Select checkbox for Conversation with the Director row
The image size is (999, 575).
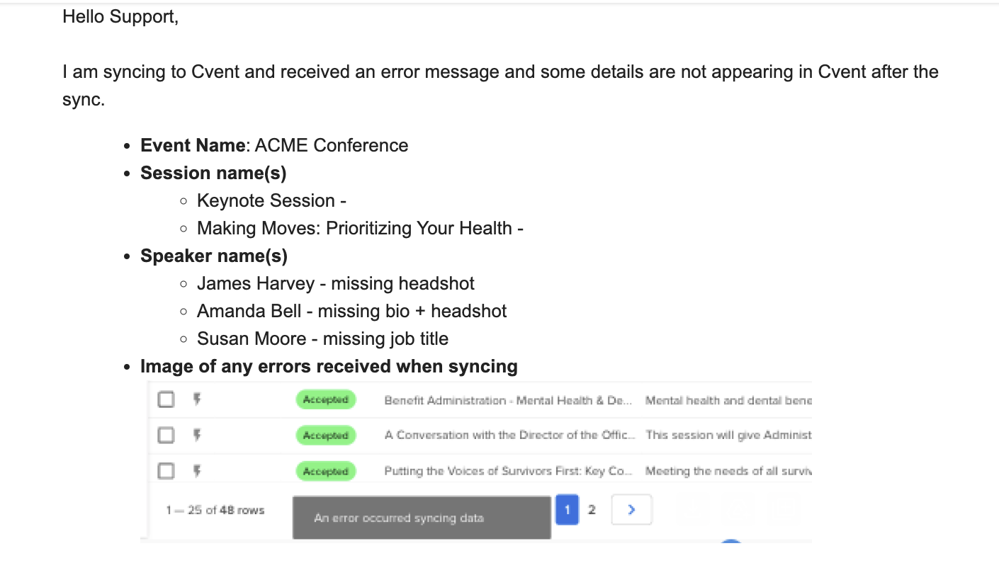pos(166,435)
